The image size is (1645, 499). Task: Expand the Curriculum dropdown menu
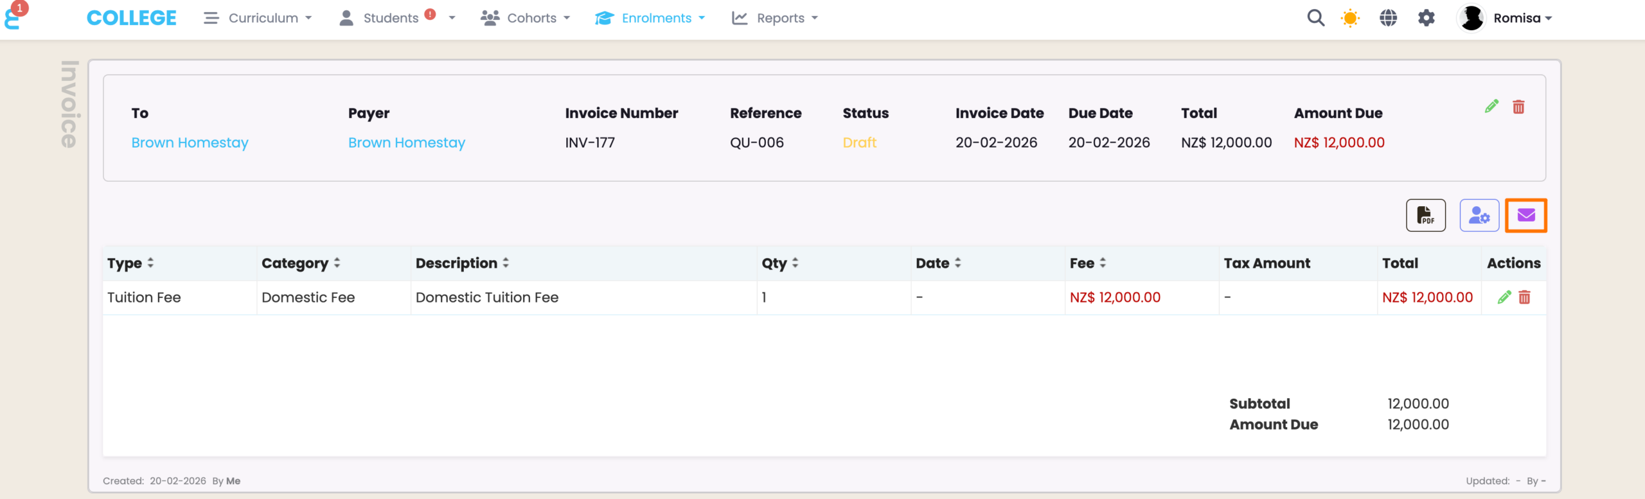coord(258,18)
